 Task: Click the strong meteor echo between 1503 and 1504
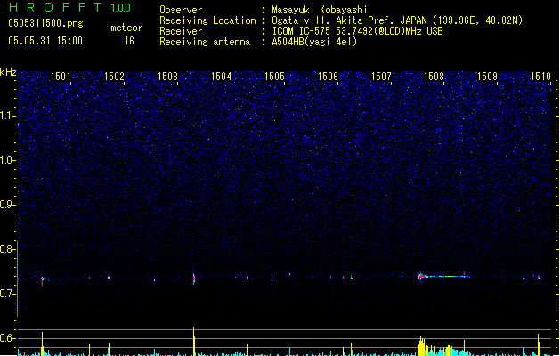pyautogui.click(x=194, y=279)
